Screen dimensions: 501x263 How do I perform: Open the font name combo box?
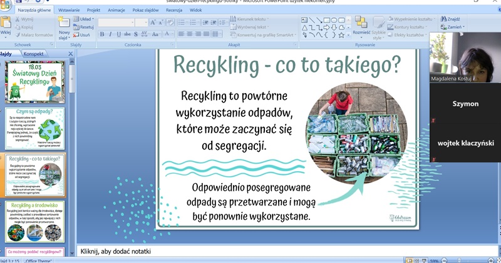coord(116,22)
